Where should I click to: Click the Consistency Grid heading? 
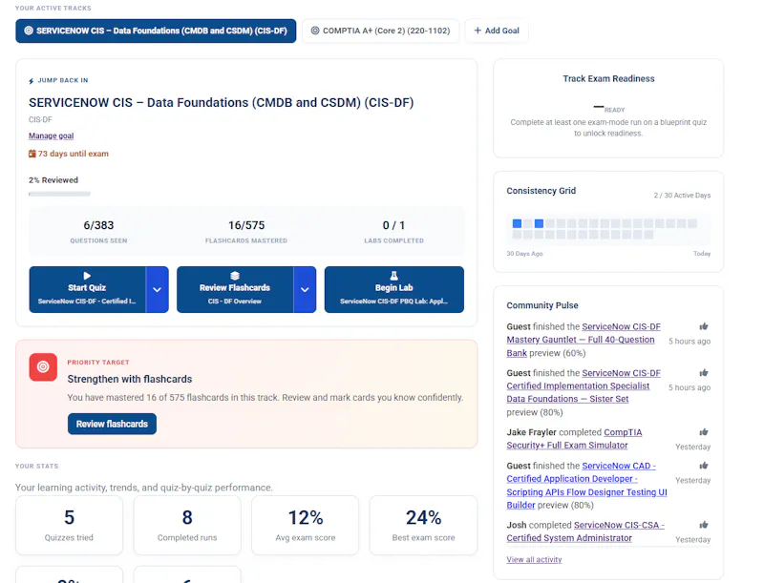pos(541,191)
